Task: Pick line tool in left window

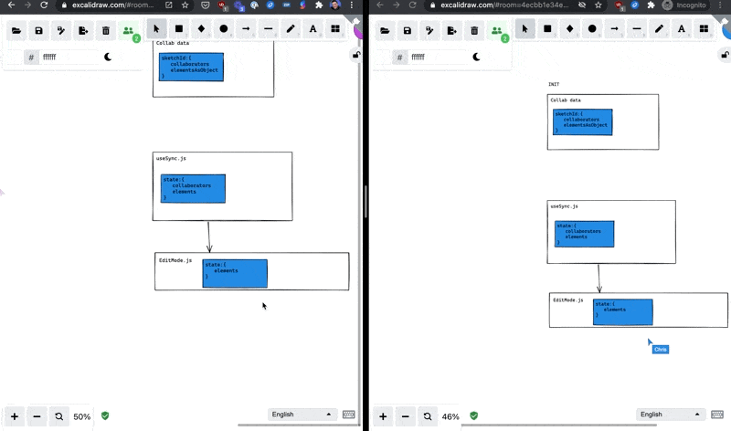Action: pos(268,29)
